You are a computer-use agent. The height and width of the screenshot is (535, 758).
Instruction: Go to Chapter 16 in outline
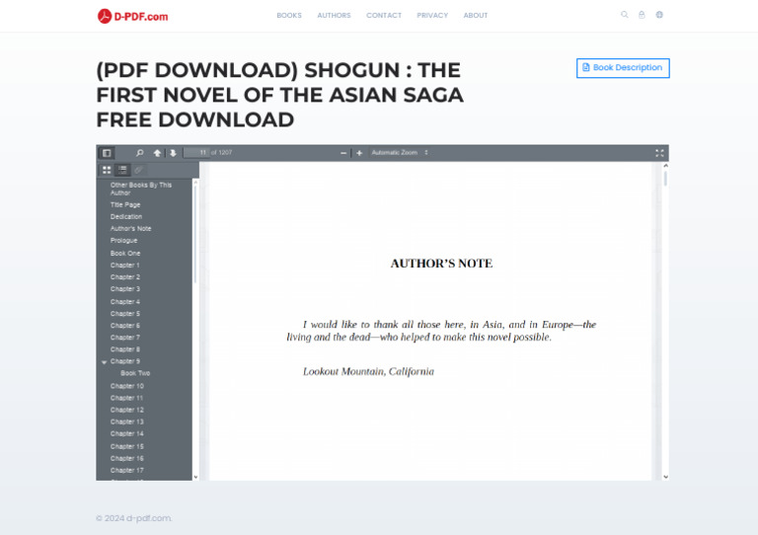coord(126,458)
